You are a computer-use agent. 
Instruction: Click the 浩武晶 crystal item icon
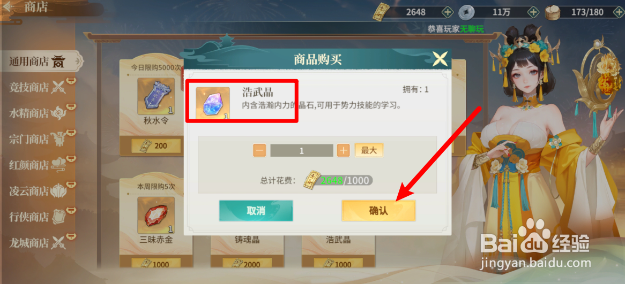[x=213, y=103]
